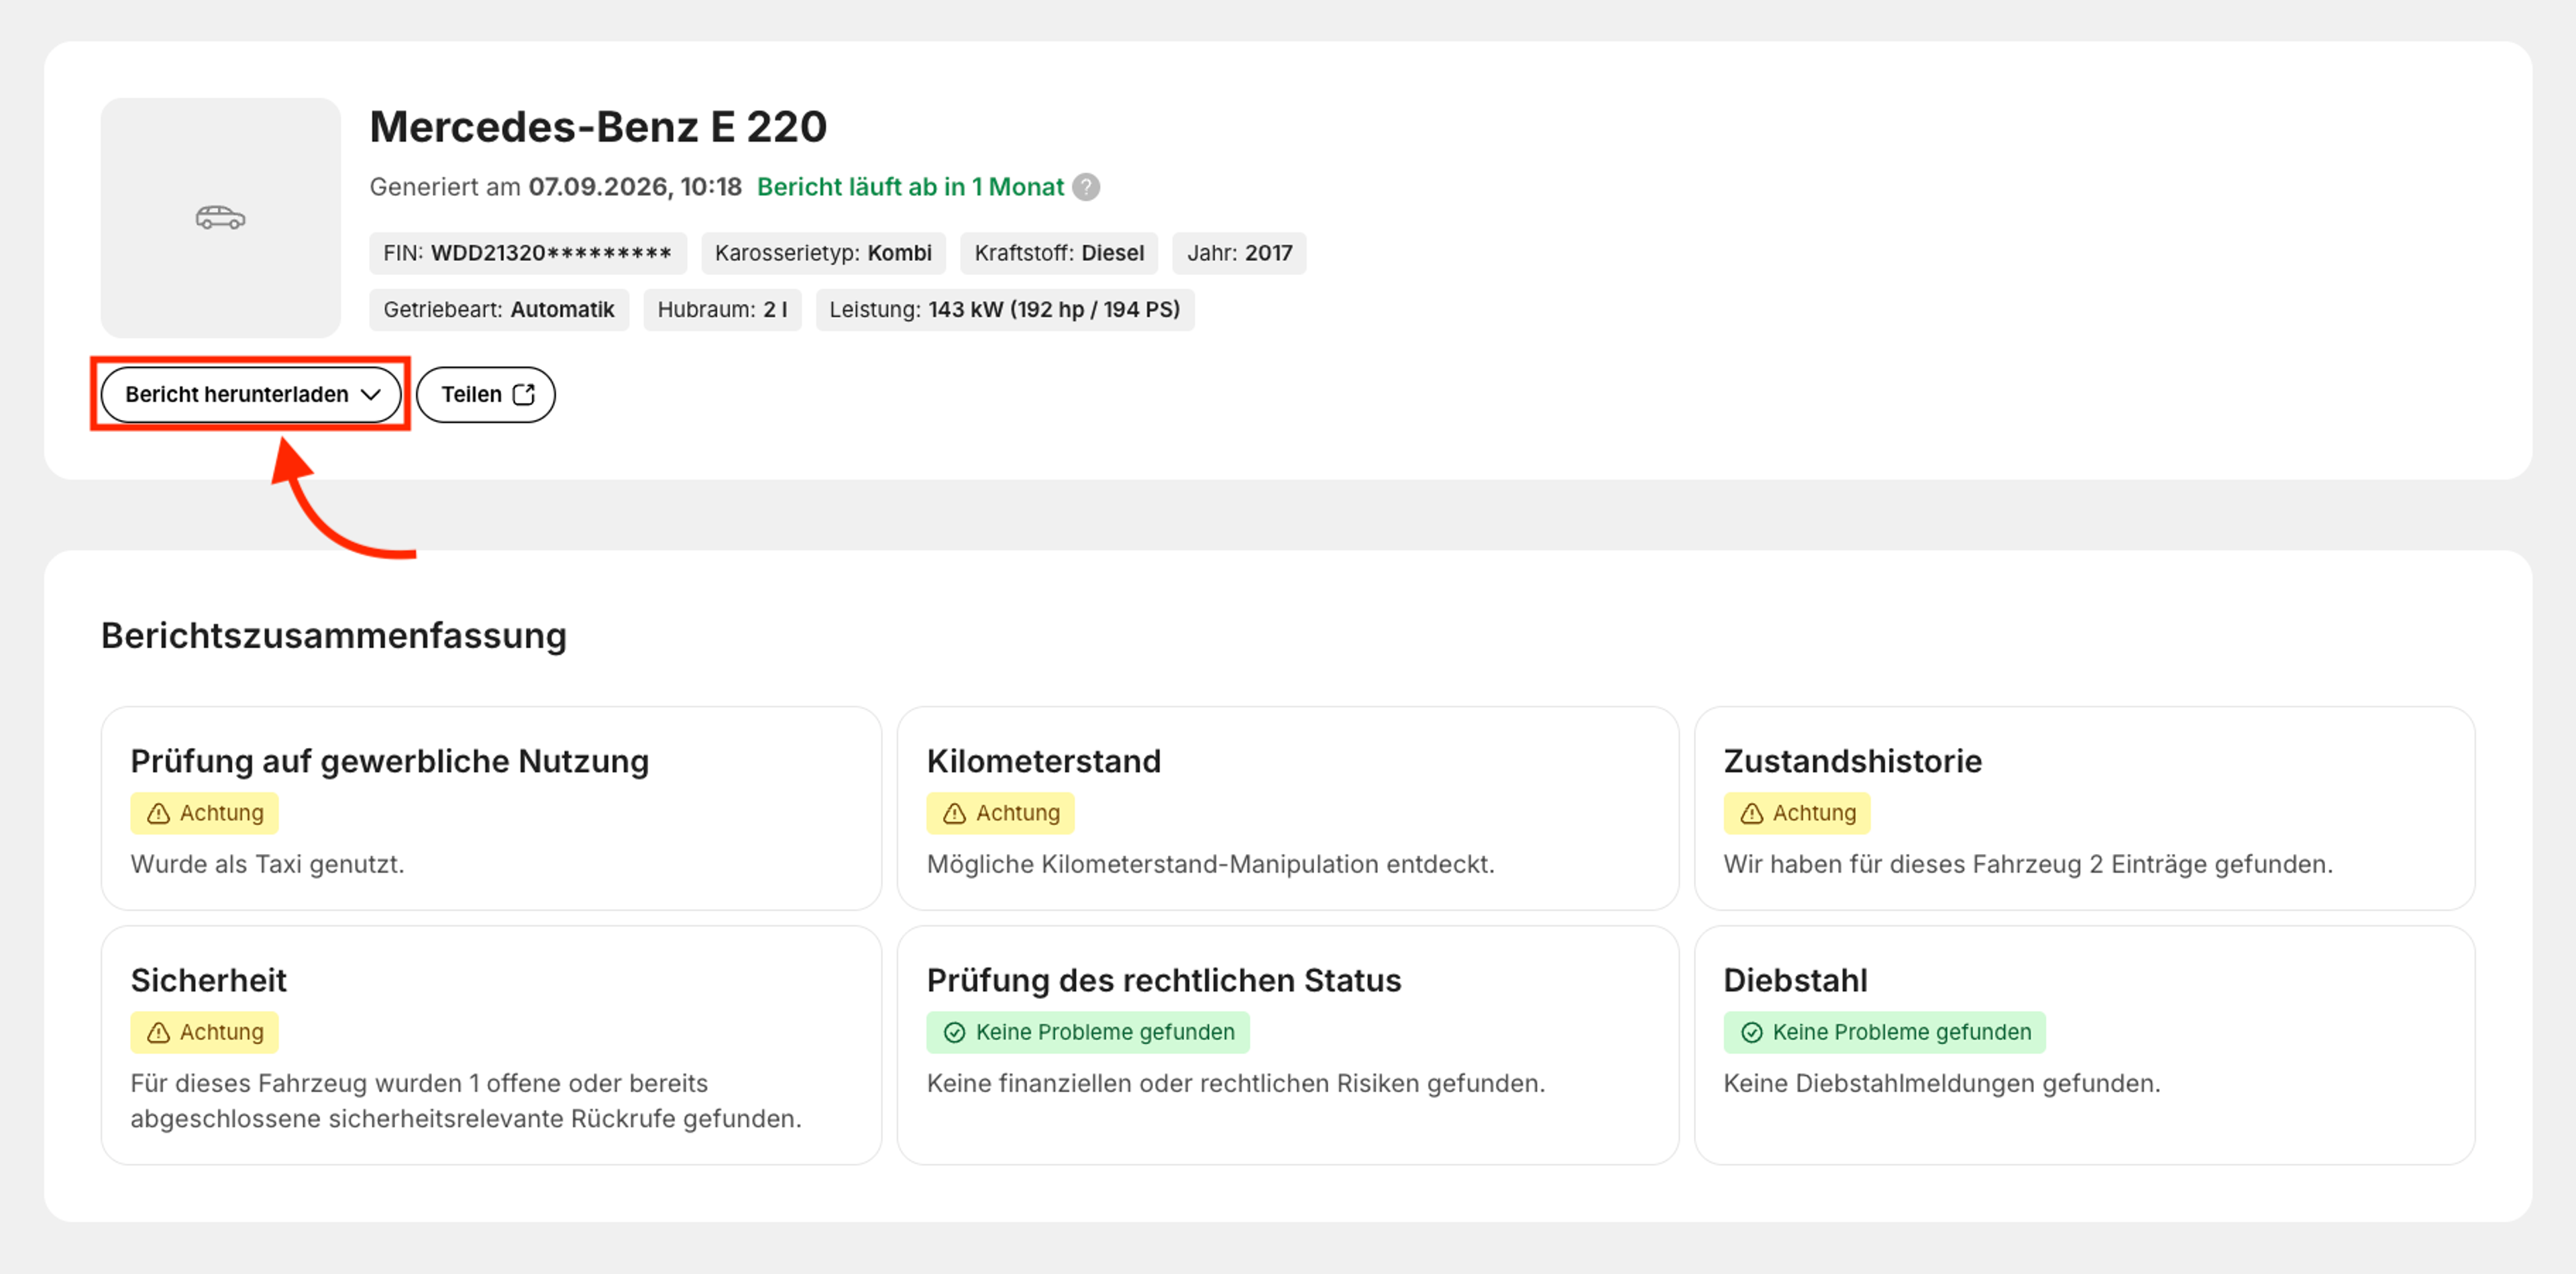Click the Berichtszusammenfassung heading
This screenshot has height=1274, width=2576.
pyautogui.click(x=334, y=636)
